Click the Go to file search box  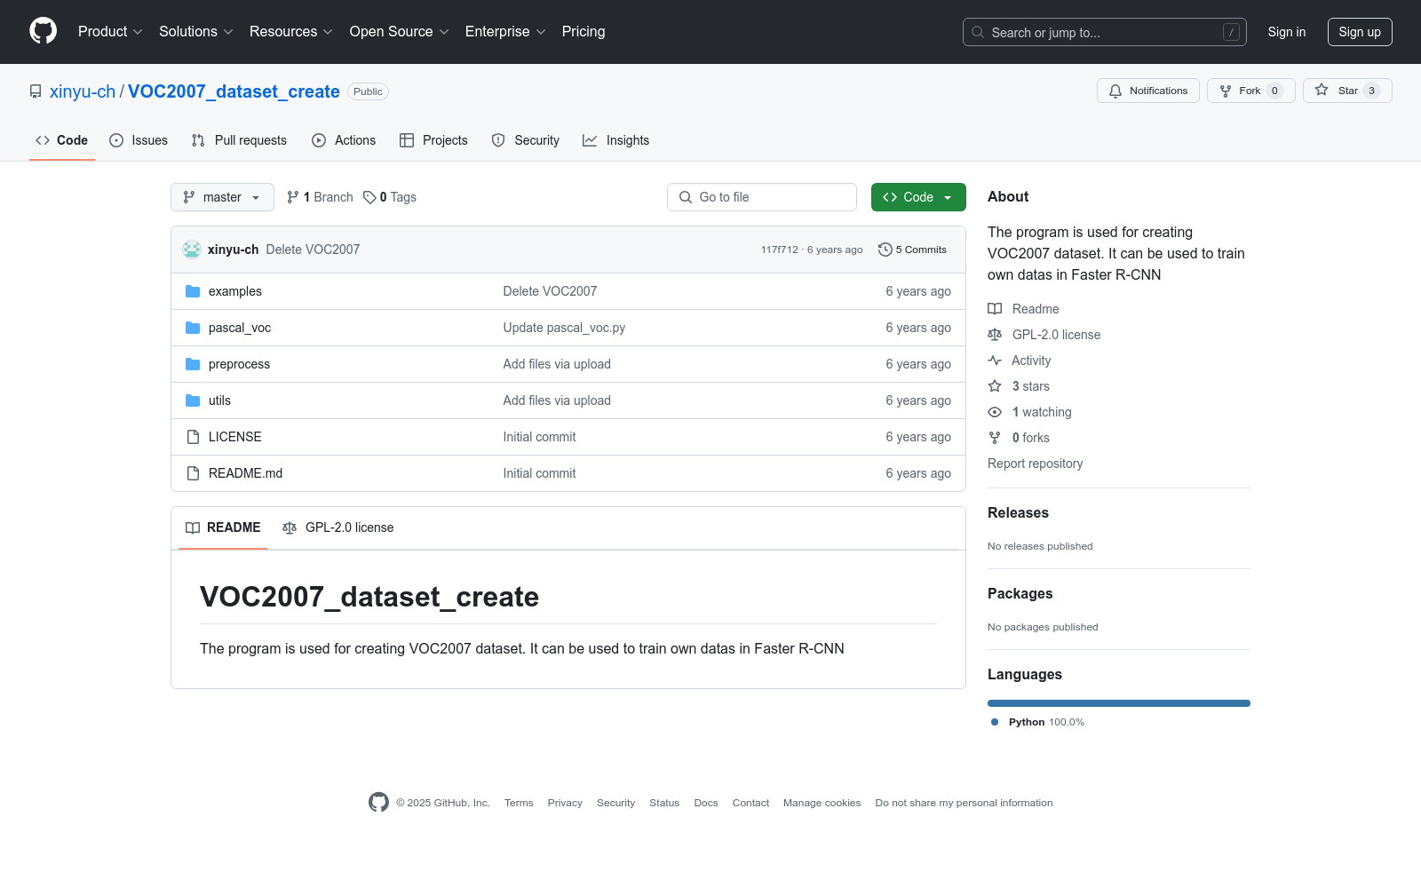(x=762, y=197)
